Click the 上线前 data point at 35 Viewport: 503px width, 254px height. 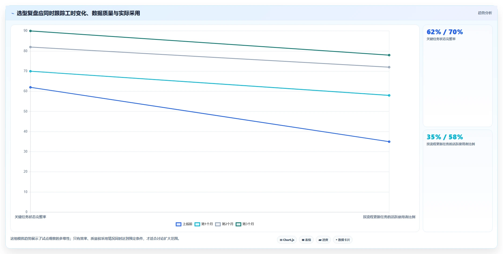[389, 142]
